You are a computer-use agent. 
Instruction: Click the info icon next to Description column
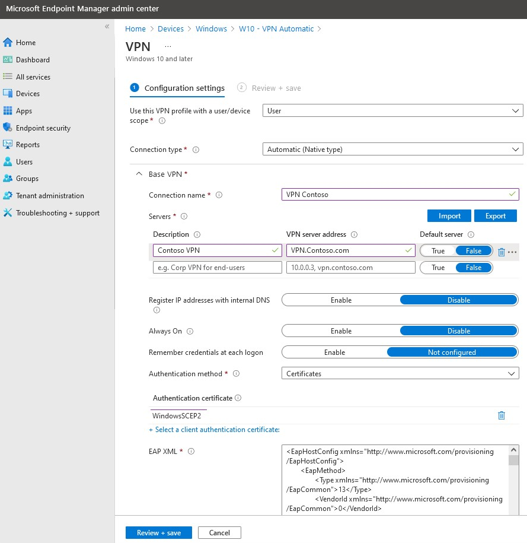point(197,234)
